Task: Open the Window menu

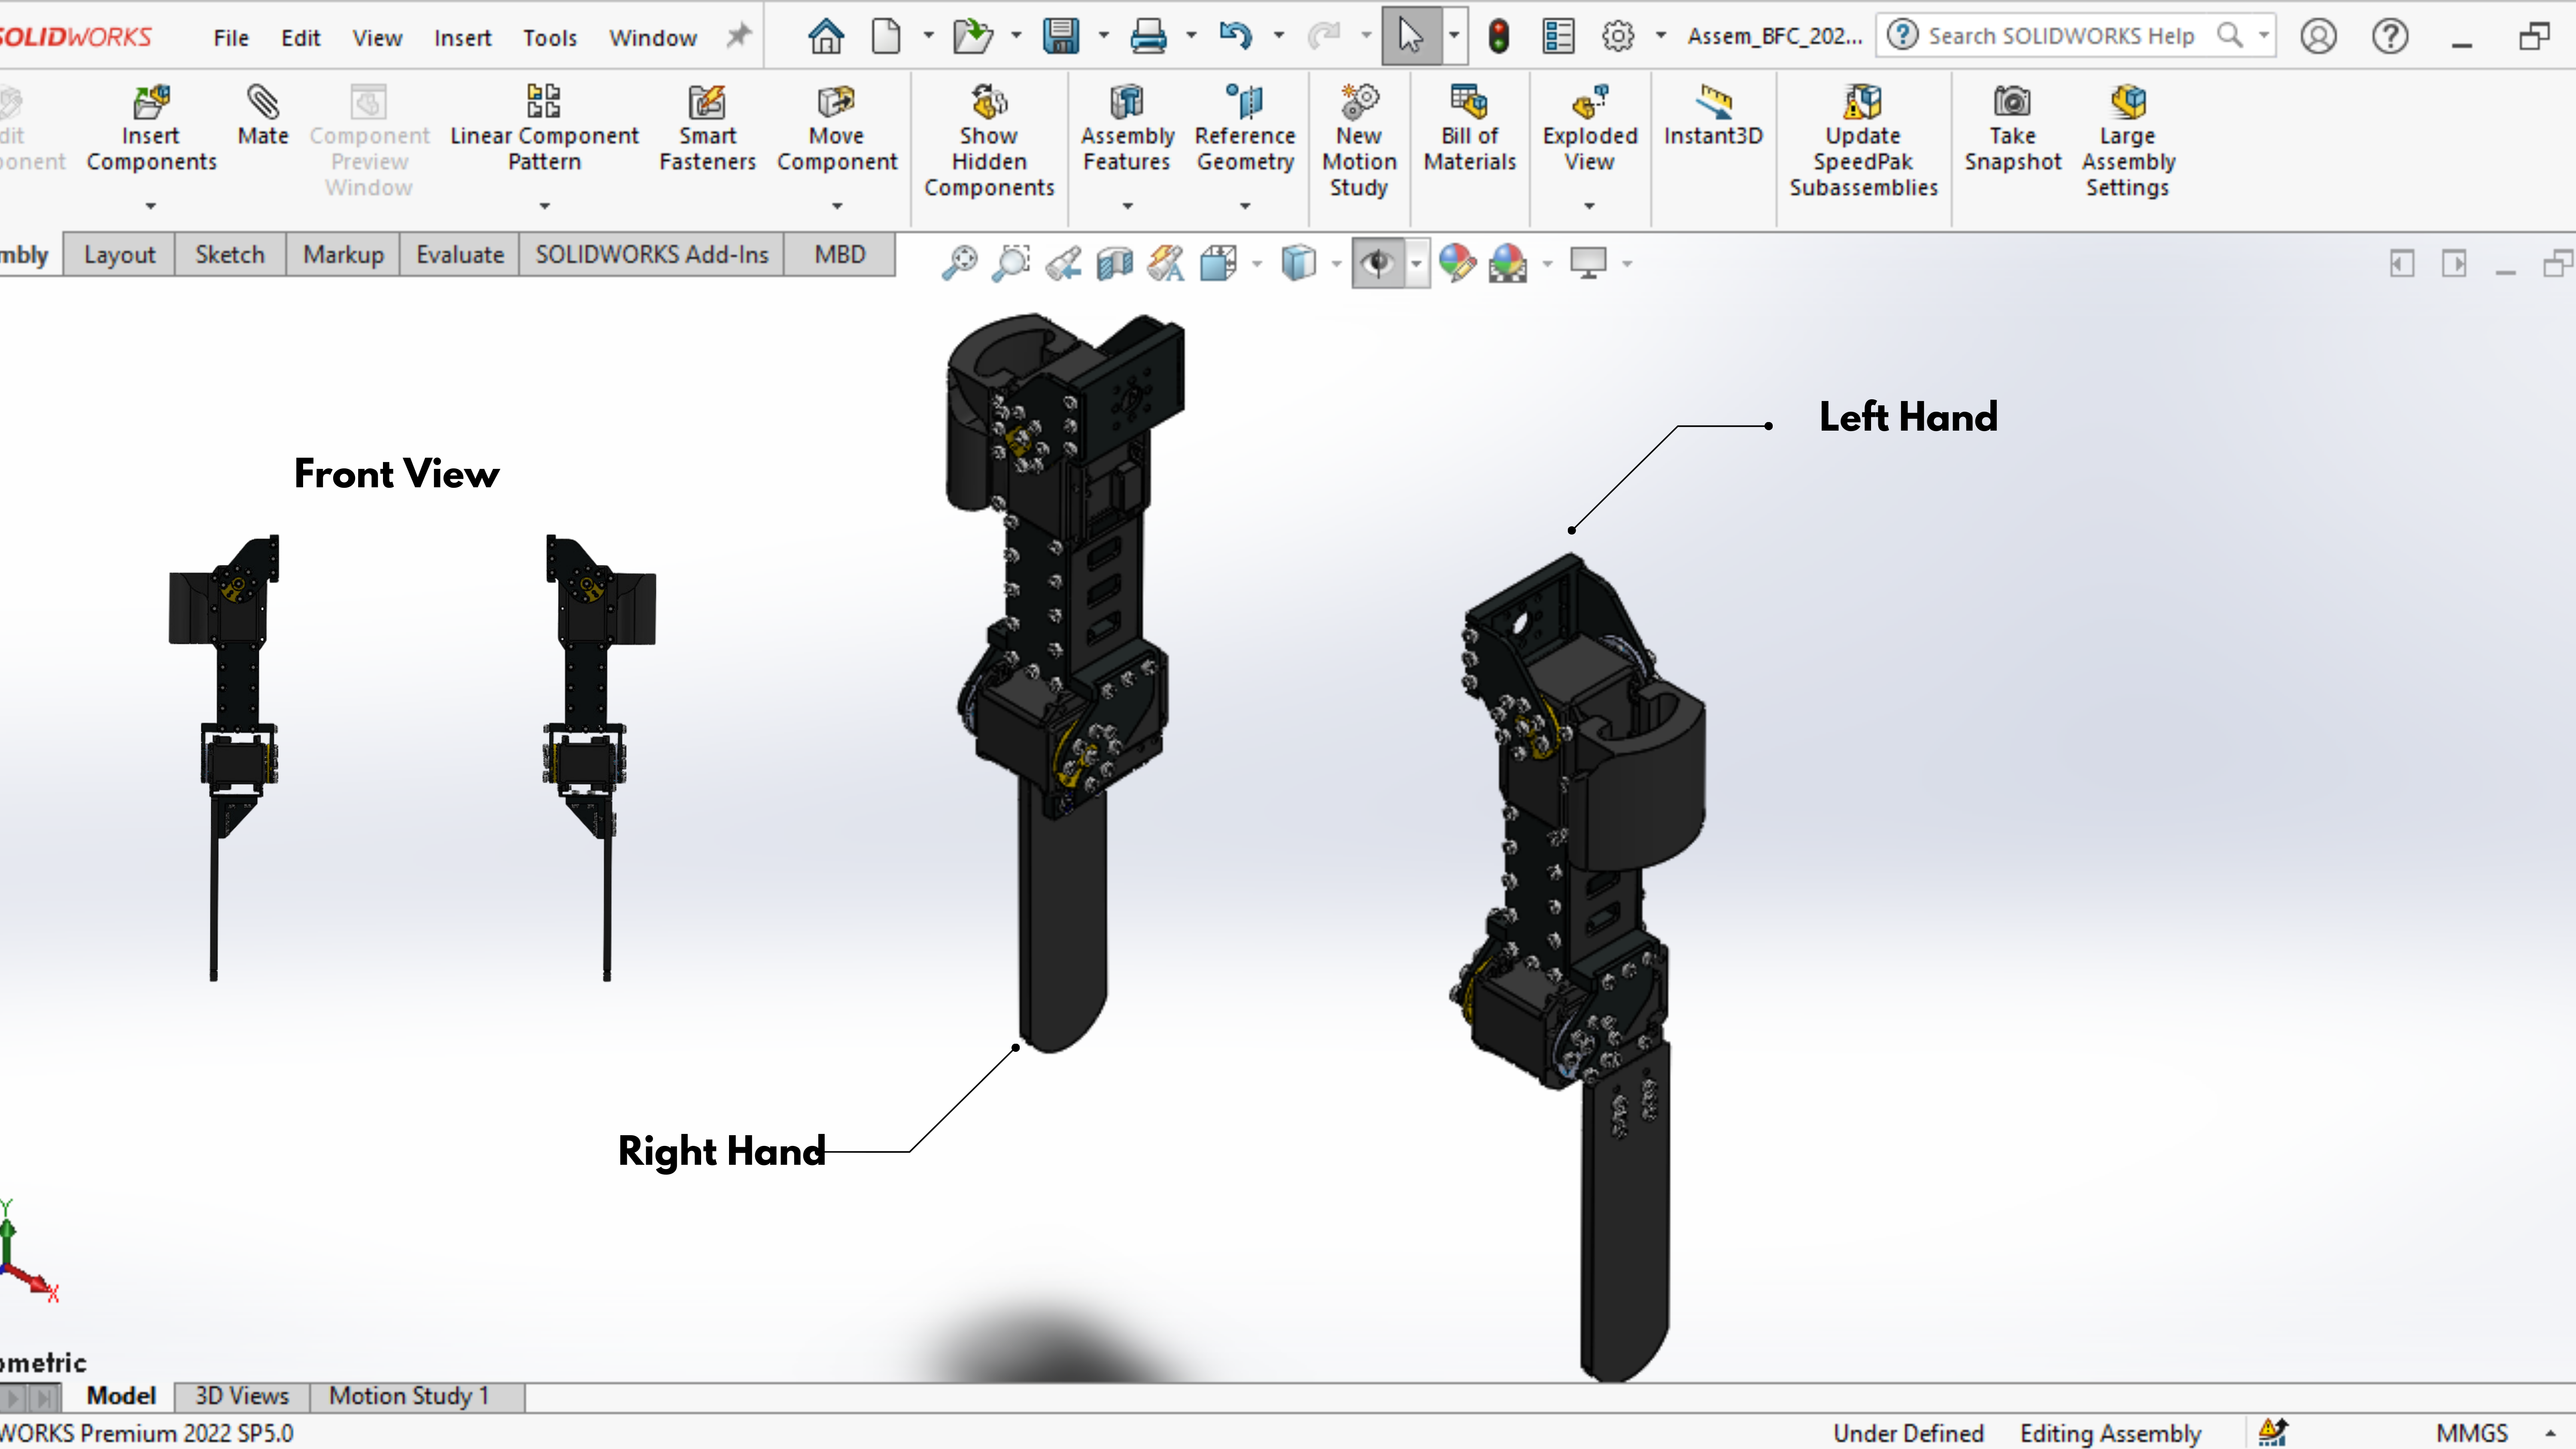Action: tap(653, 38)
